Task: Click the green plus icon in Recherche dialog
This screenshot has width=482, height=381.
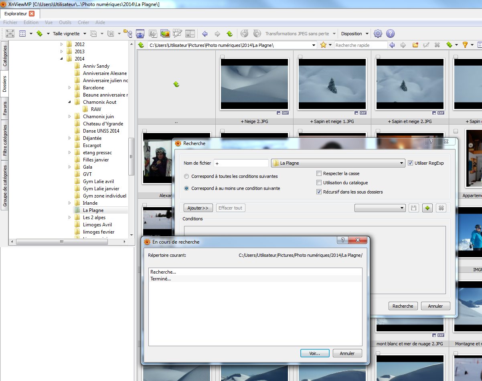Action: click(427, 208)
